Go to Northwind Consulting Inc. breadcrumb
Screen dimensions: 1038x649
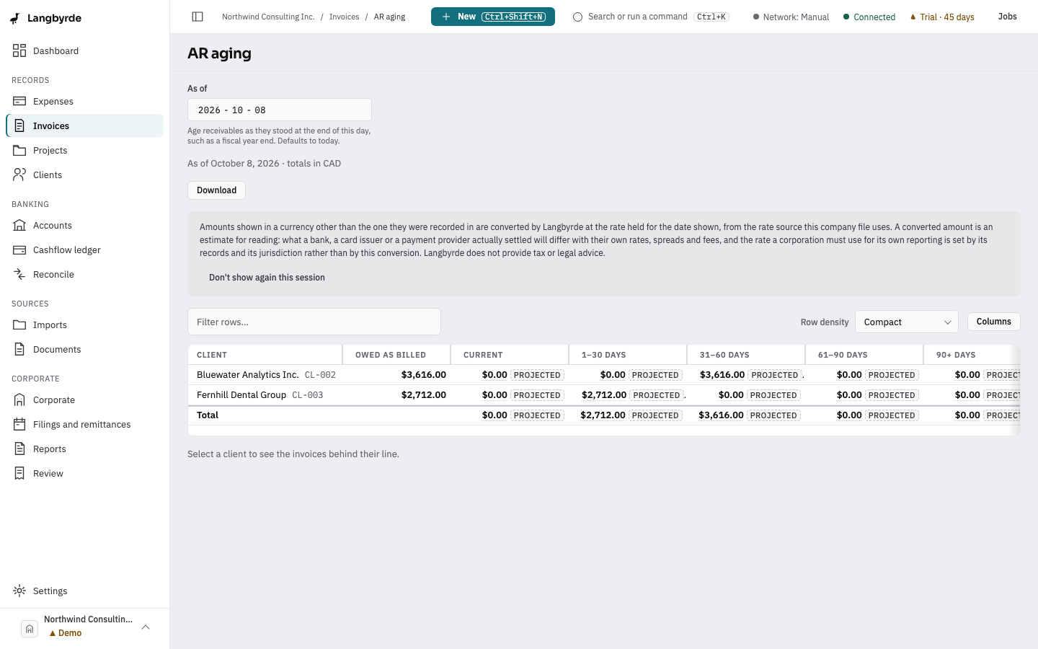(268, 17)
